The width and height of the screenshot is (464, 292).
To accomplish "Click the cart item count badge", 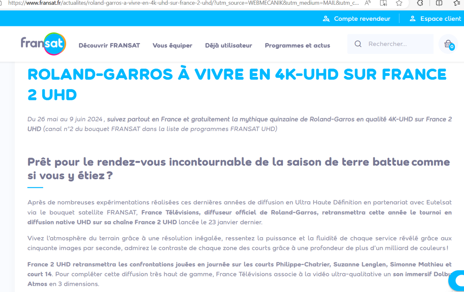I will click(452, 47).
